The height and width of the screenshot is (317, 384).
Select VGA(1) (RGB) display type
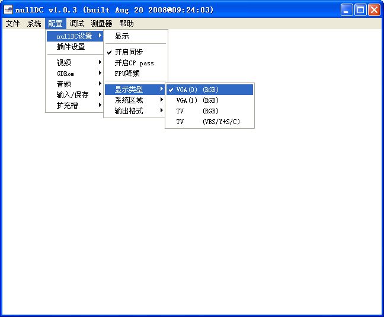coord(210,100)
